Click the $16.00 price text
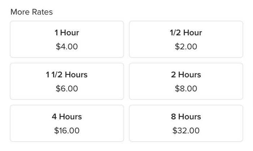 pyautogui.click(x=67, y=130)
